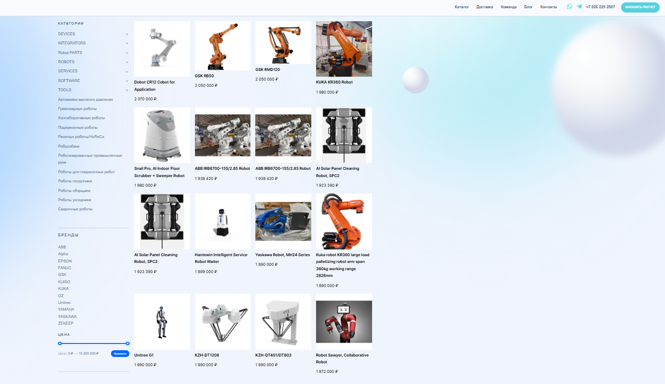Open the KZH-DT401/DT803 robot image
This screenshot has width=665, height=384.
tap(283, 321)
